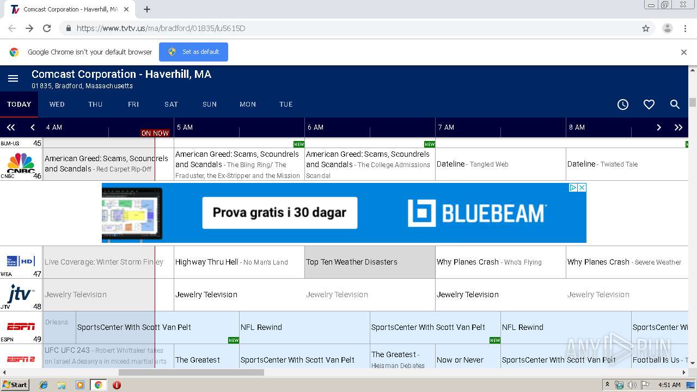Reload the page
Image resolution: width=697 pixels, height=392 pixels.
pyautogui.click(x=47, y=28)
